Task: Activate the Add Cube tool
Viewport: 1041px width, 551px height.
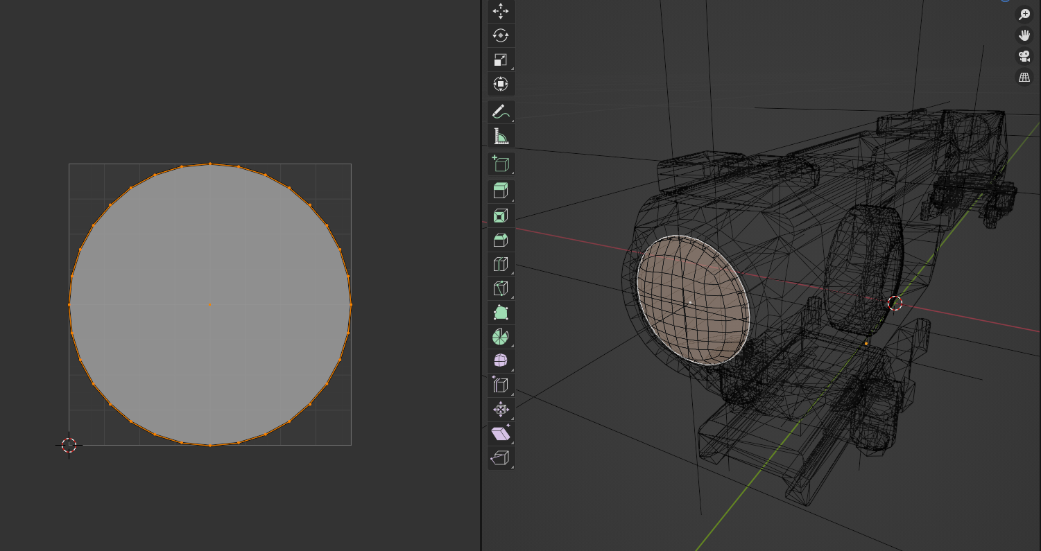Action: (x=501, y=164)
